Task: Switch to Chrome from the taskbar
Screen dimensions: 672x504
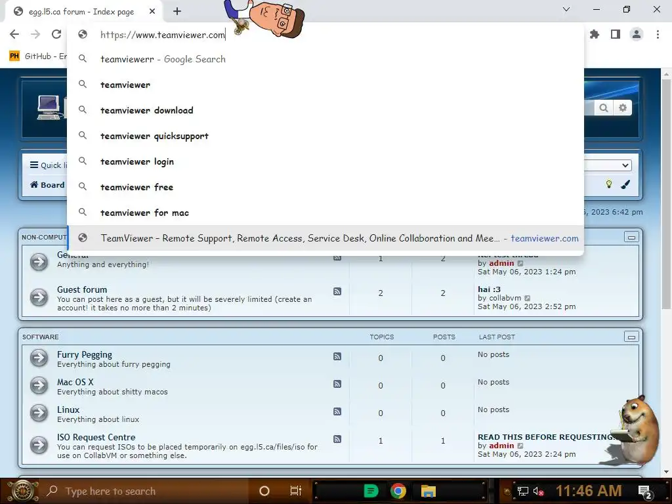Action: point(398,491)
